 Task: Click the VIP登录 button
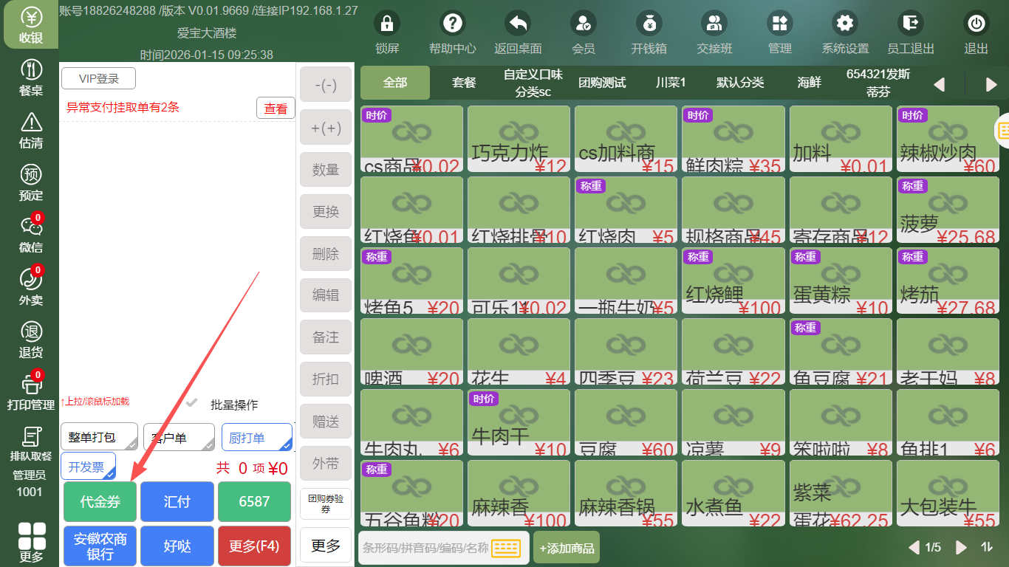[x=98, y=79]
